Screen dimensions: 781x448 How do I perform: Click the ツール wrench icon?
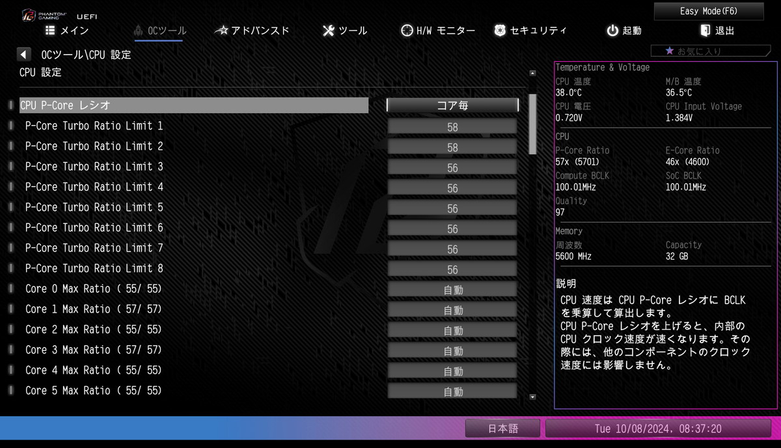(329, 31)
